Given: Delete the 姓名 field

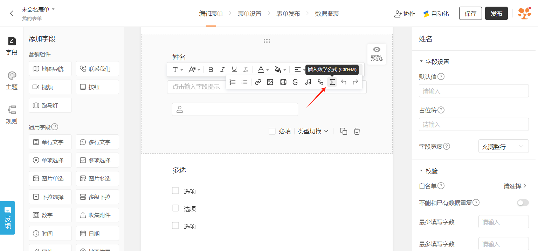Looking at the screenshot, I should point(357,131).
